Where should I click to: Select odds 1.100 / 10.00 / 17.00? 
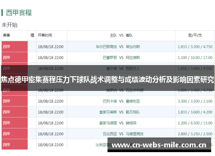(195, 58)
